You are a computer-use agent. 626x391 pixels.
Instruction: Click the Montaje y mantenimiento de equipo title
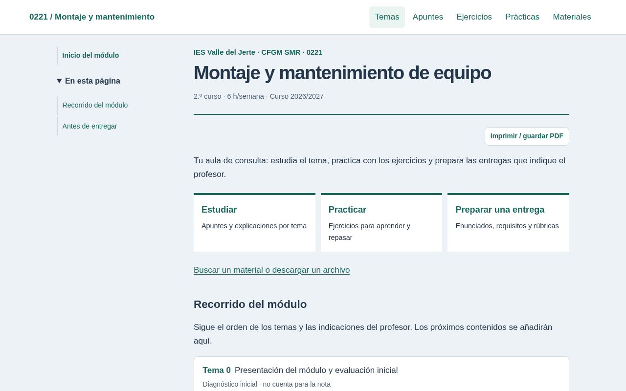coord(342,73)
